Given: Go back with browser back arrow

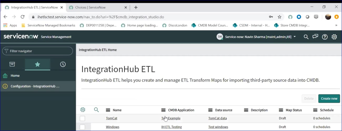Looking at the screenshot, I should (x=5, y=17).
